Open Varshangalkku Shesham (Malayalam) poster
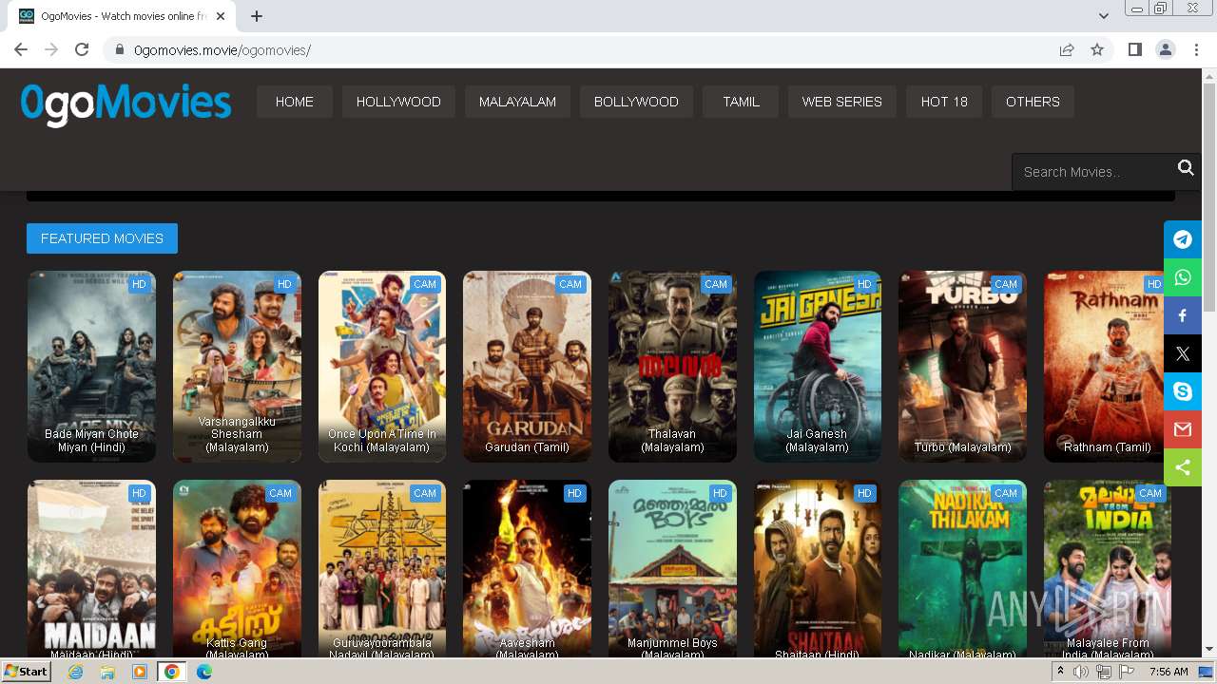 pyautogui.click(x=237, y=367)
